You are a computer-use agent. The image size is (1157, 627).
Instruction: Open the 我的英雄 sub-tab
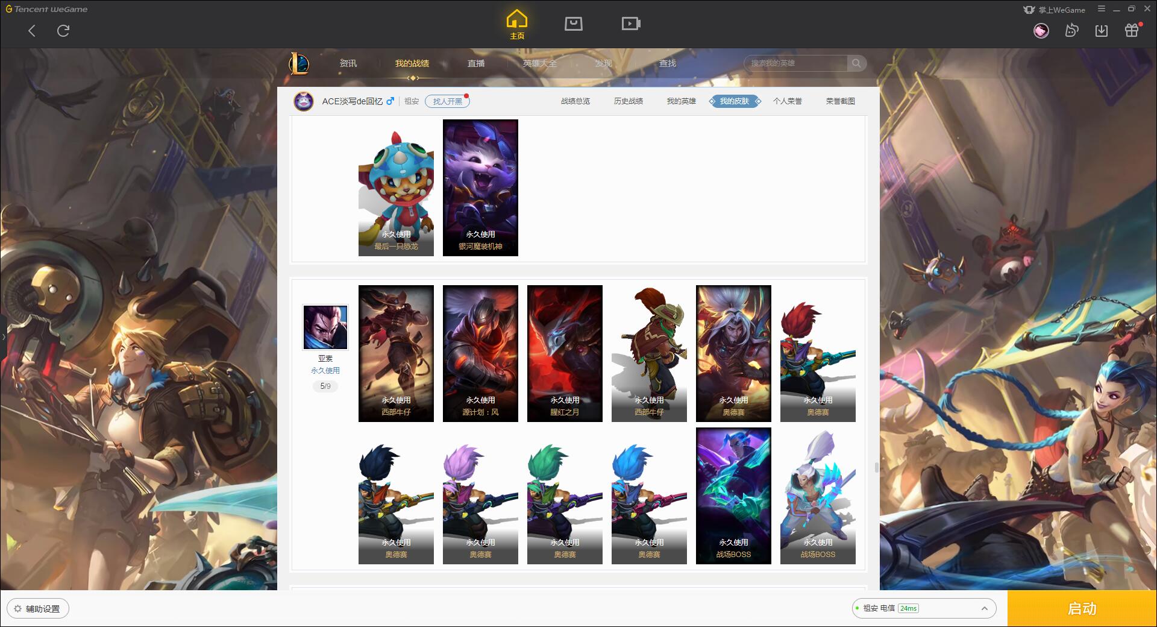pos(682,101)
